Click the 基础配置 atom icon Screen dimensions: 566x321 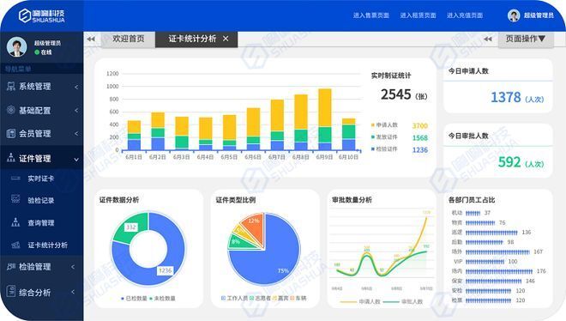click(x=11, y=110)
